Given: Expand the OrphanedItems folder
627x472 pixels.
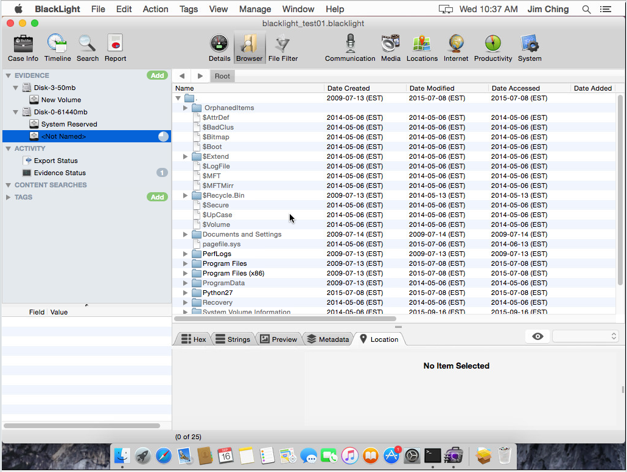Looking at the screenshot, I should coord(185,108).
